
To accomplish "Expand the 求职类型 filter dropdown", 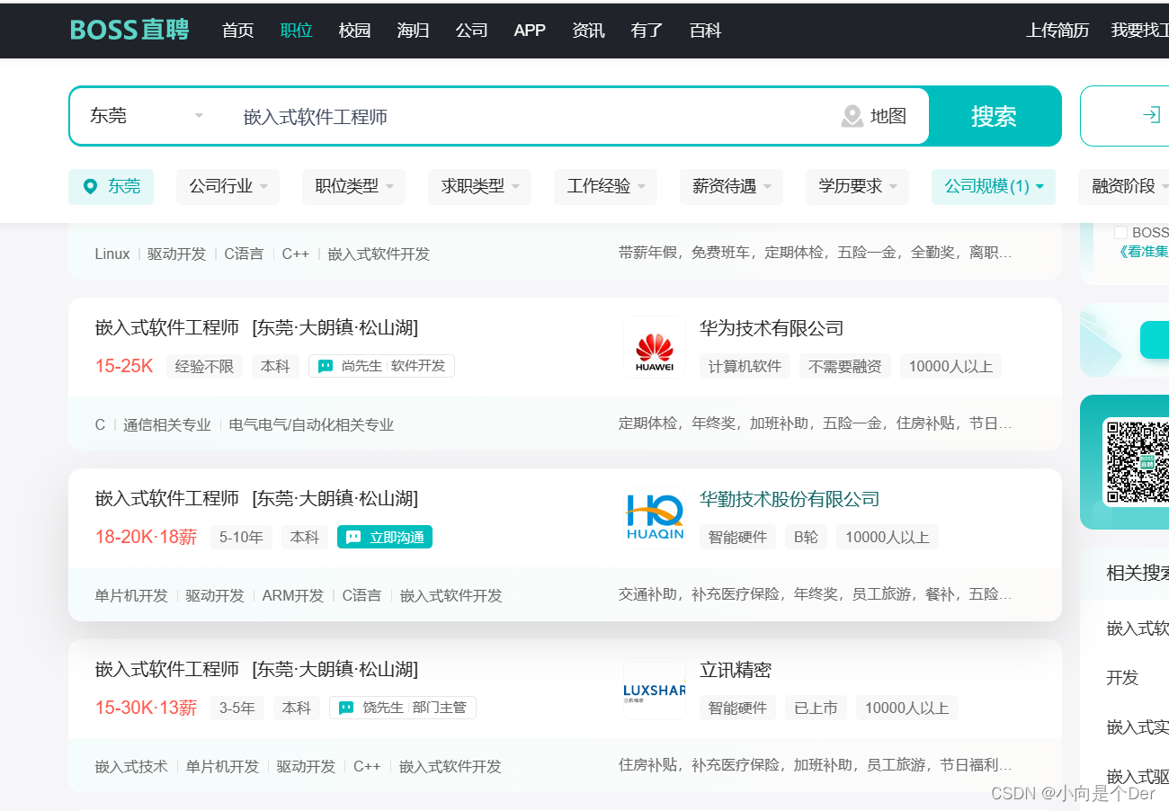I will pyautogui.click(x=480, y=186).
